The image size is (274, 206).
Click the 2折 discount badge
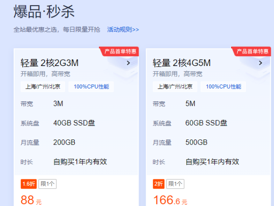[158, 184]
